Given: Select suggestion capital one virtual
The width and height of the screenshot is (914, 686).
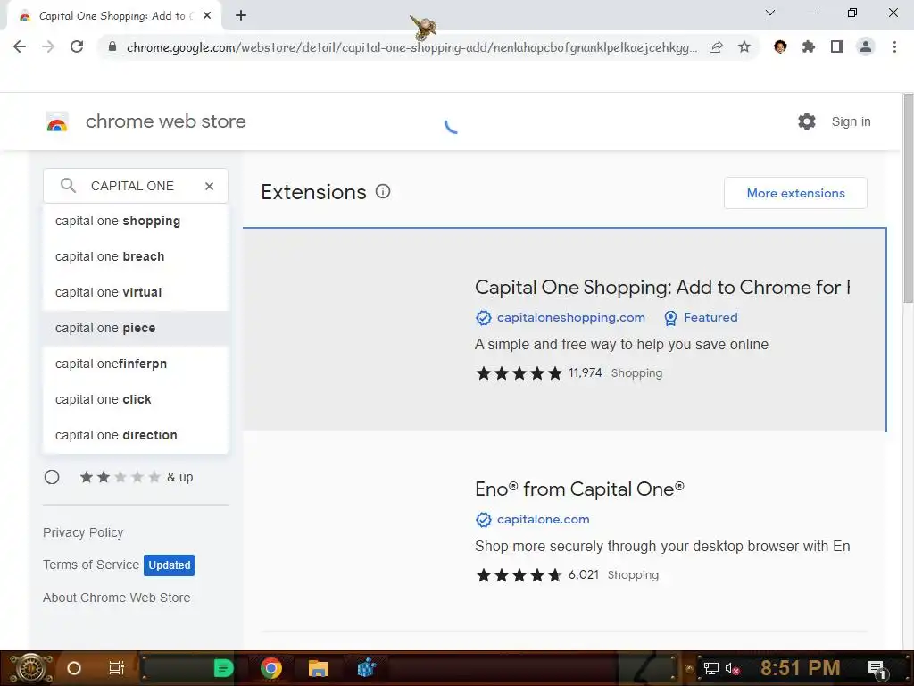Looking at the screenshot, I should [136, 292].
